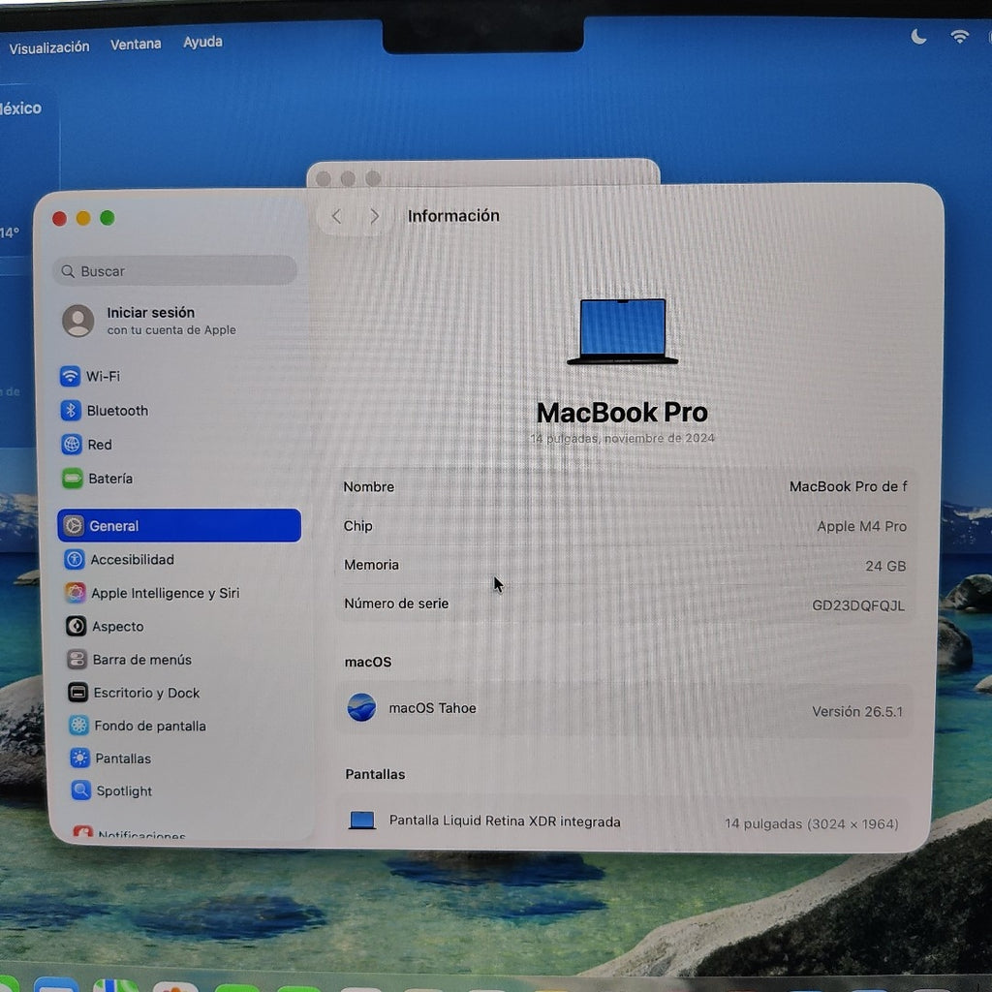Screen dimensions: 992x992
Task: Click macOS Tahoe label
Action: pyautogui.click(x=432, y=708)
